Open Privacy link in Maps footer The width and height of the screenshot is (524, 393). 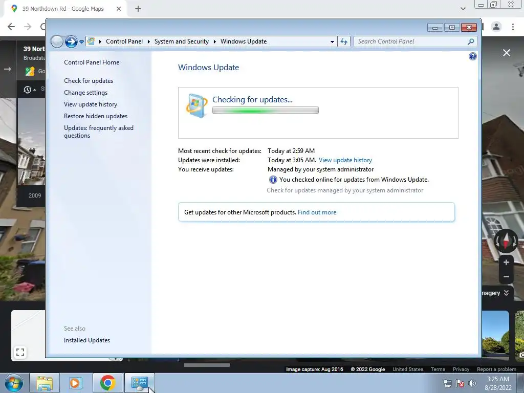461,369
